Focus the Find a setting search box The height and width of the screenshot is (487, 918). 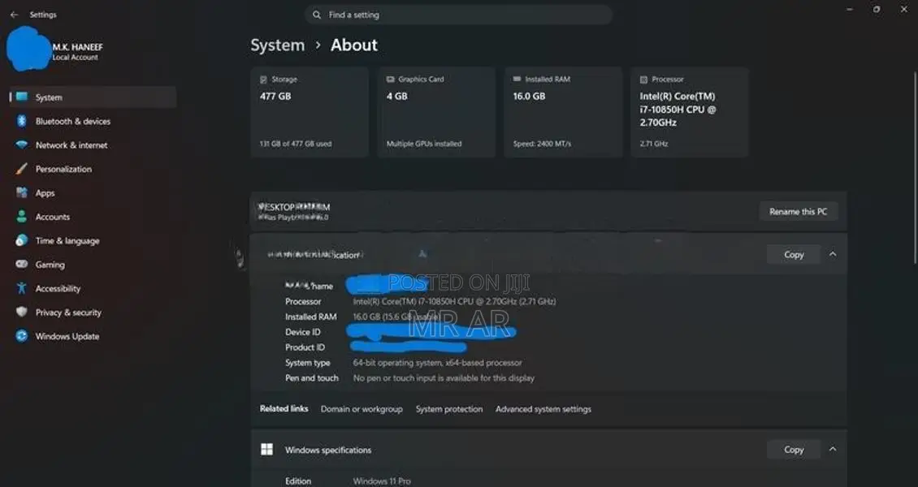[458, 15]
